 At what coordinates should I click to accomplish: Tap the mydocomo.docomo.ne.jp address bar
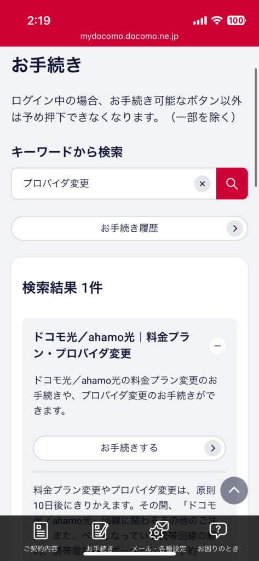click(129, 36)
